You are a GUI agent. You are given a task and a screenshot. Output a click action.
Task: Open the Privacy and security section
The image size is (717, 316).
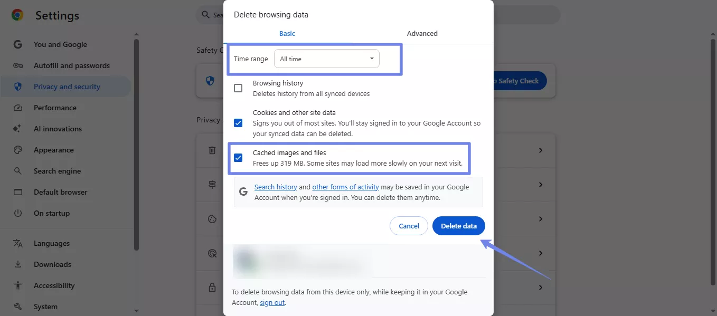tap(65, 87)
